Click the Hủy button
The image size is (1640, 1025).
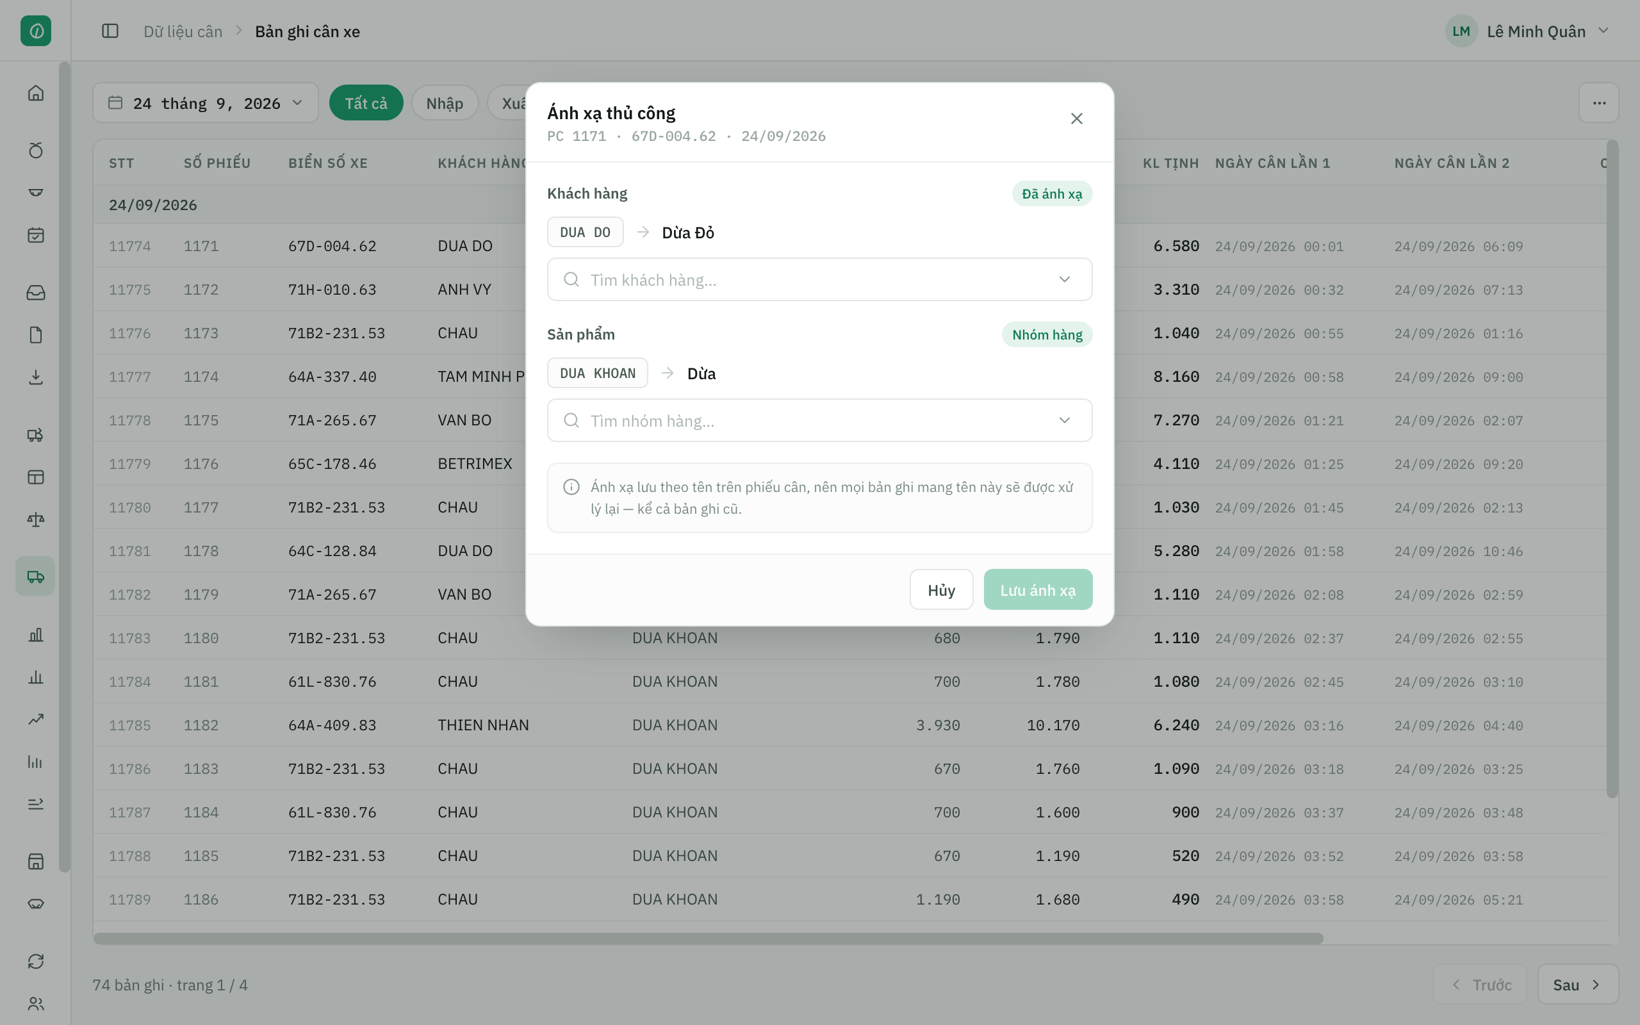pos(941,590)
